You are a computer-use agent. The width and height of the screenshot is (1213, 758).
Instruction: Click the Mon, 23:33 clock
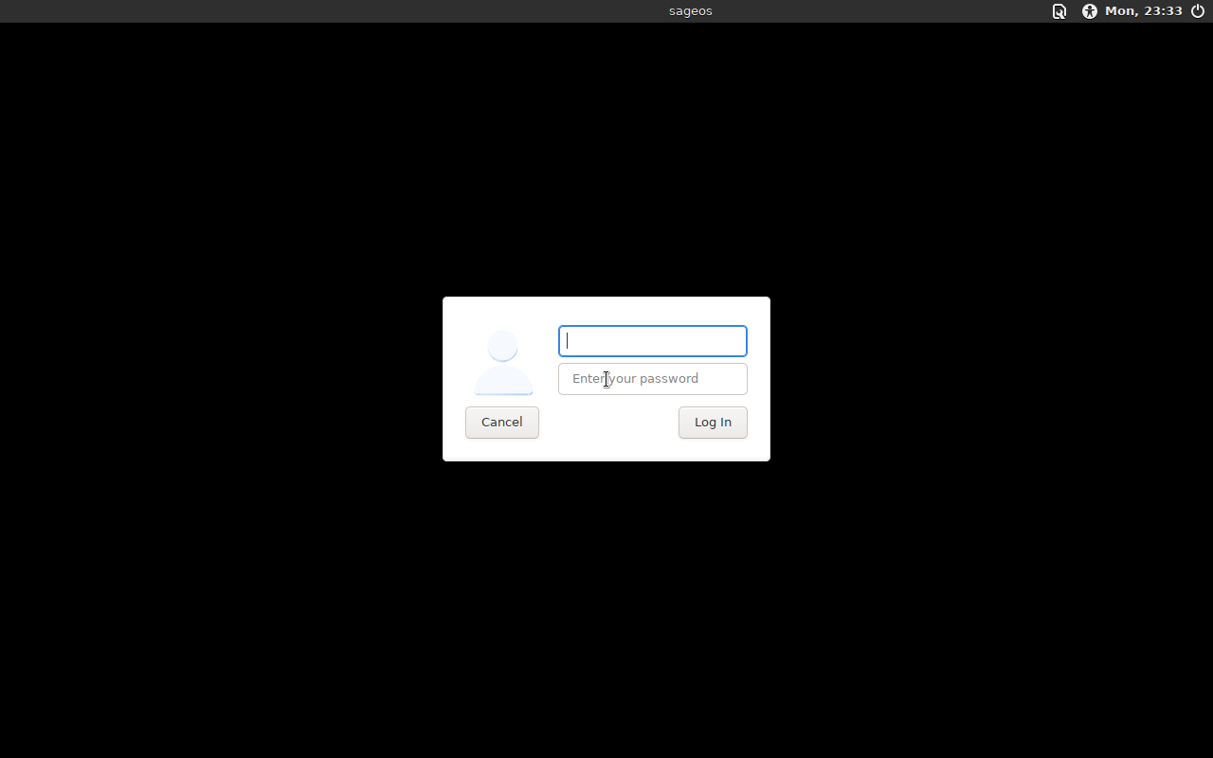pos(1144,11)
